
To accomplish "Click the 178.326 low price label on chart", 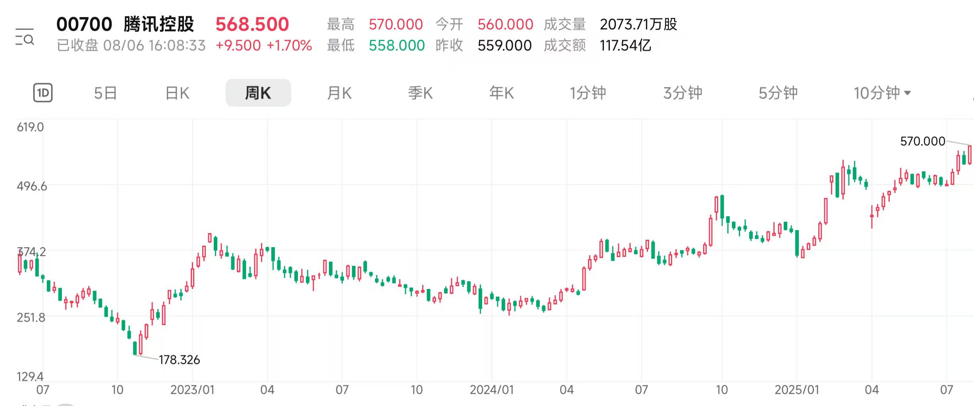I will 179,360.
